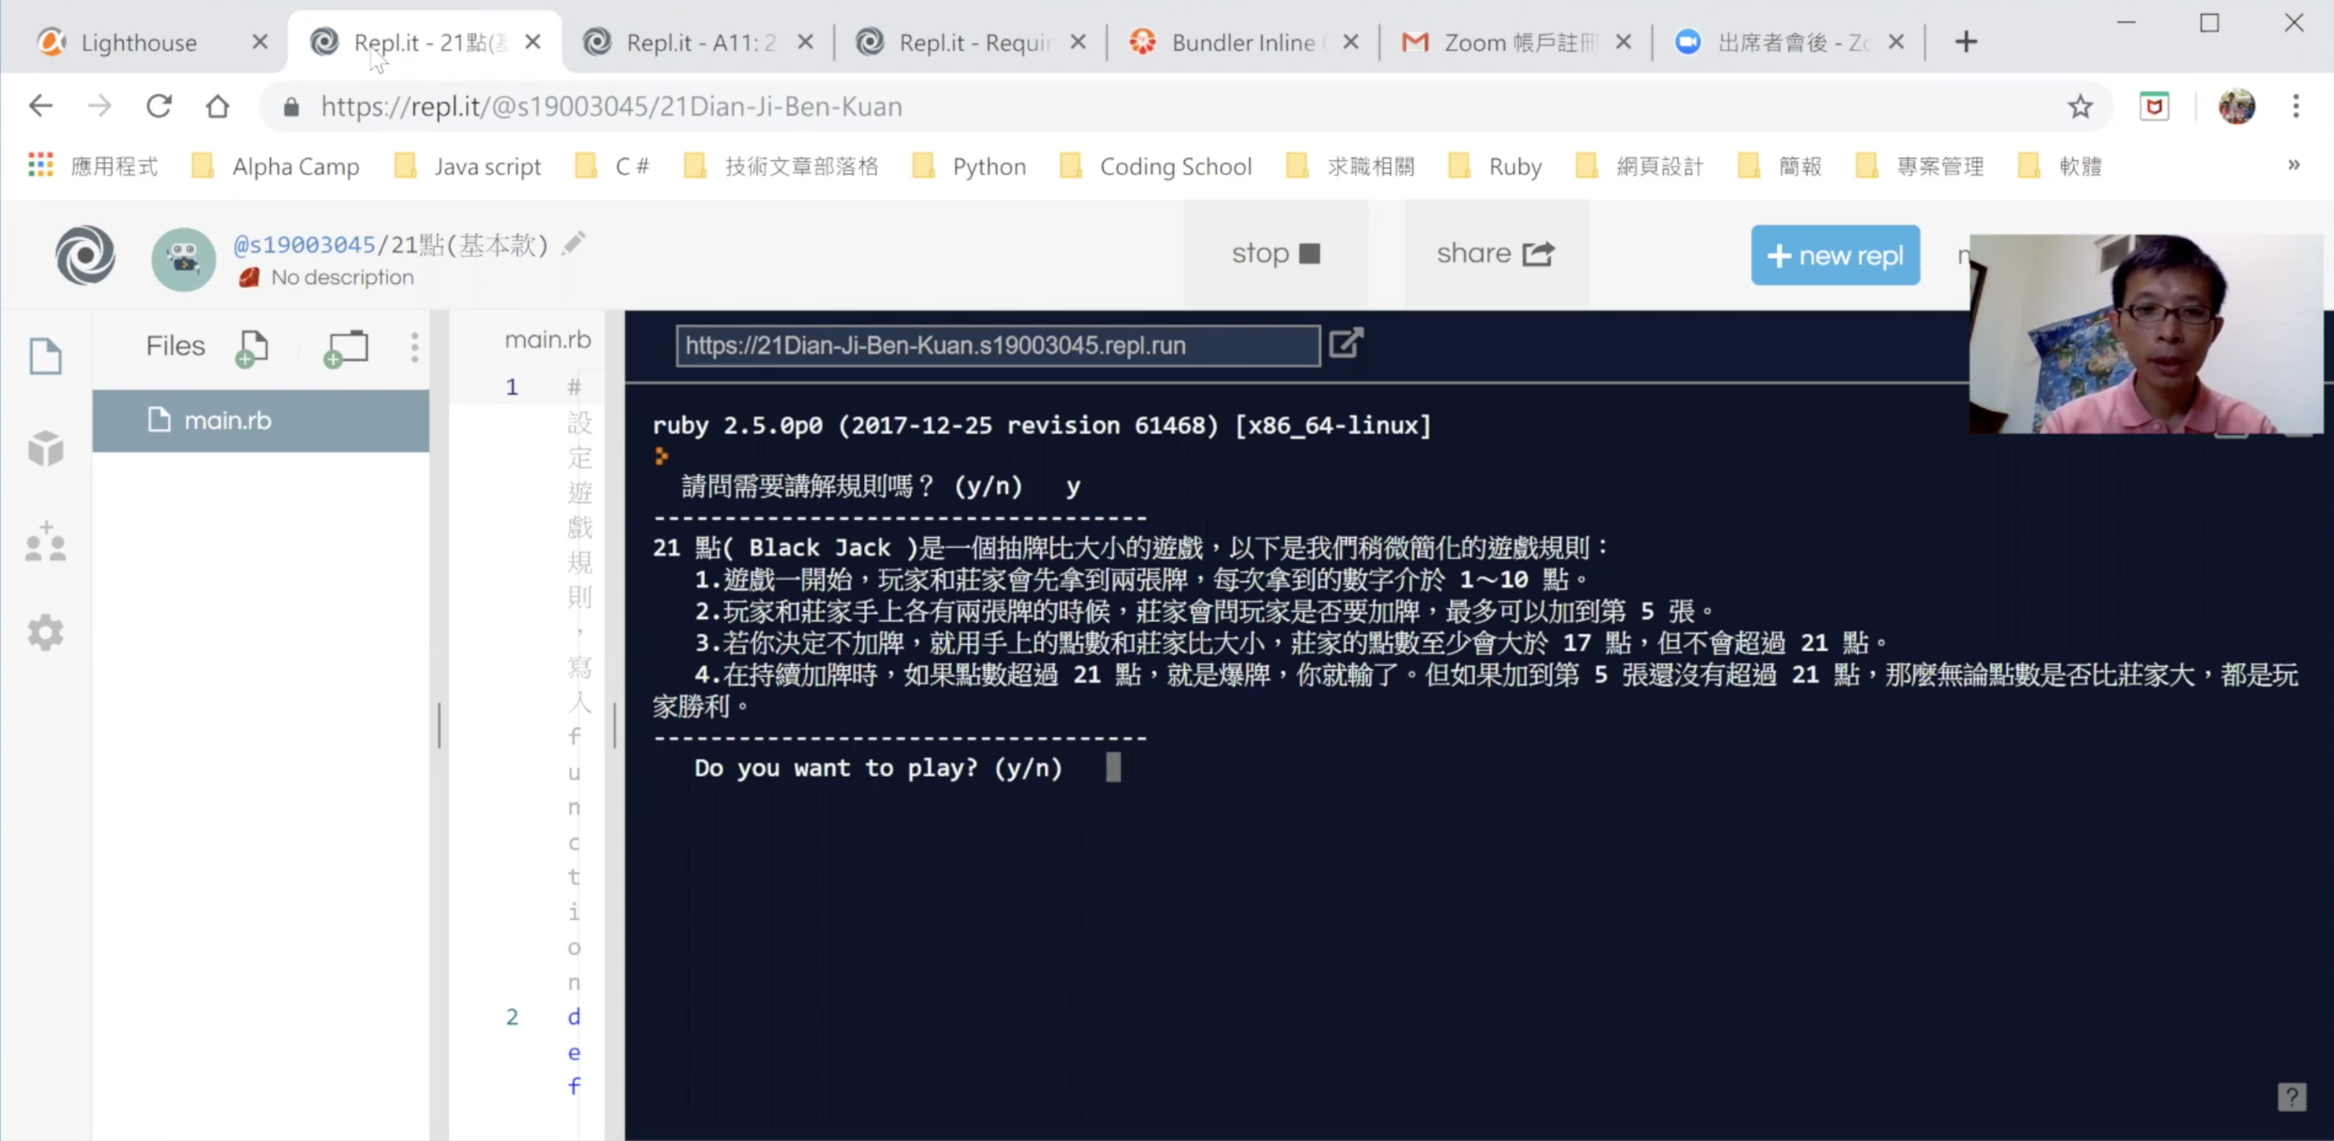
Task: Select main.rb in the file tree
Action: [261, 420]
